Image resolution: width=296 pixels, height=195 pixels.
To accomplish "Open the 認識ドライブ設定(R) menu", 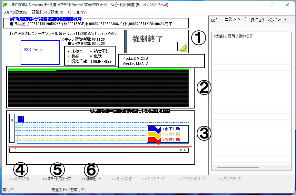I will tap(47, 12).
